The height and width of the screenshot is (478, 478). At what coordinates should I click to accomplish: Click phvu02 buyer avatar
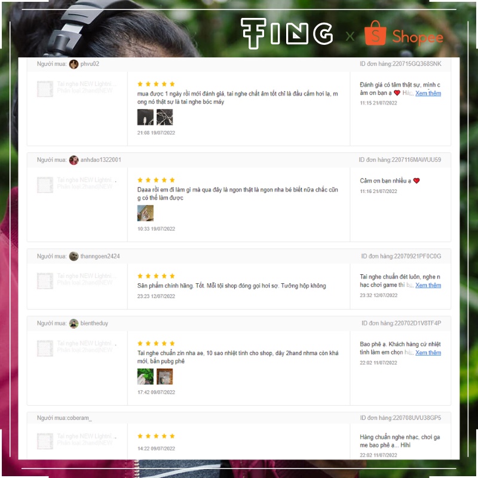pyautogui.click(x=73, y=64)
